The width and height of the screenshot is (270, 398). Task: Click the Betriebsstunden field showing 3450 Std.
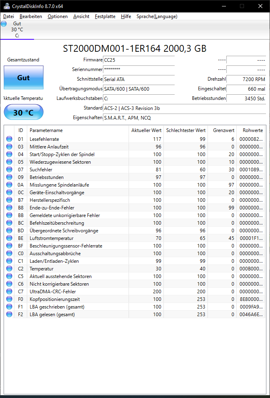(246, 99)
